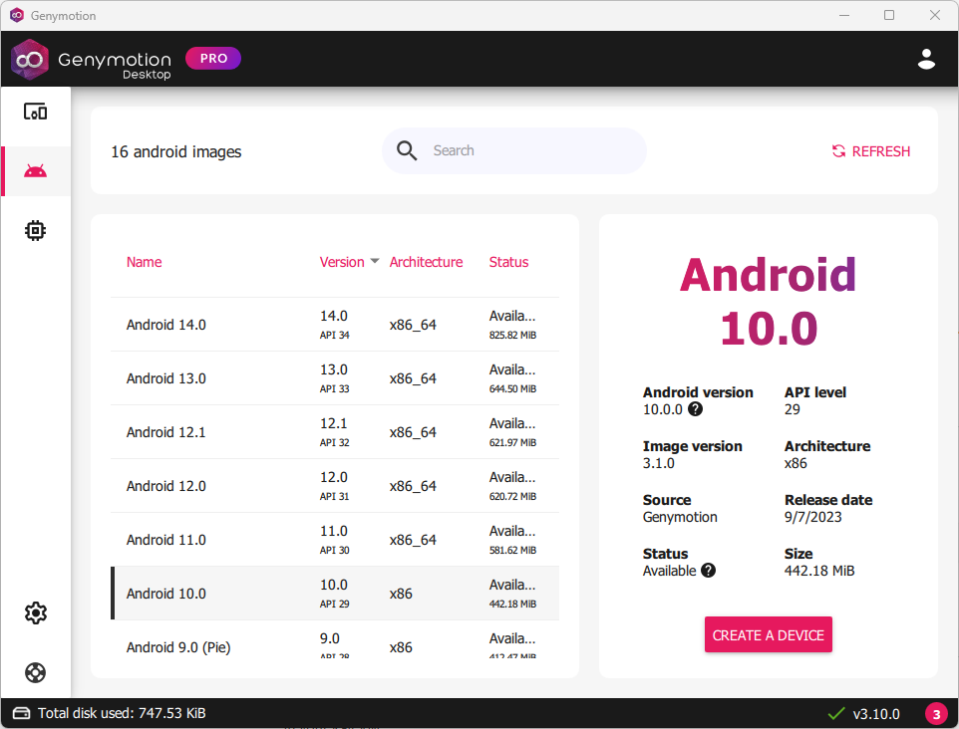Select the Android 12.1 row
The image size is (959, 729).
(x=335, y=432)
